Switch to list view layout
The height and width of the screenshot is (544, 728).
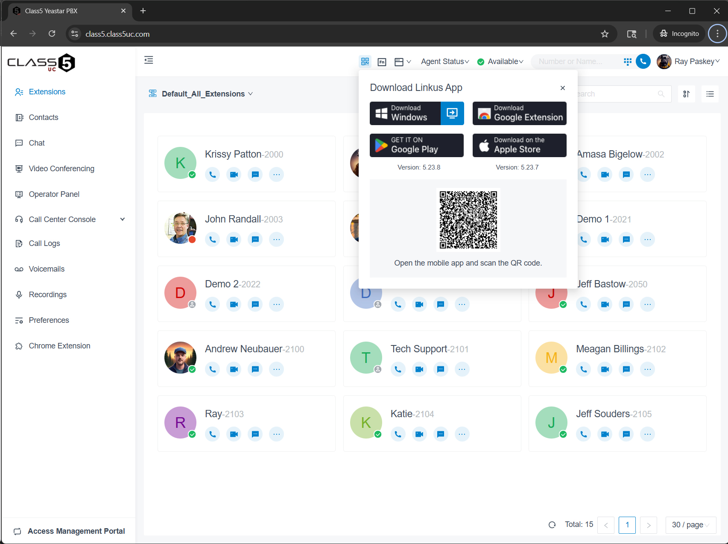pyautogui.click(x=710, y=94)
